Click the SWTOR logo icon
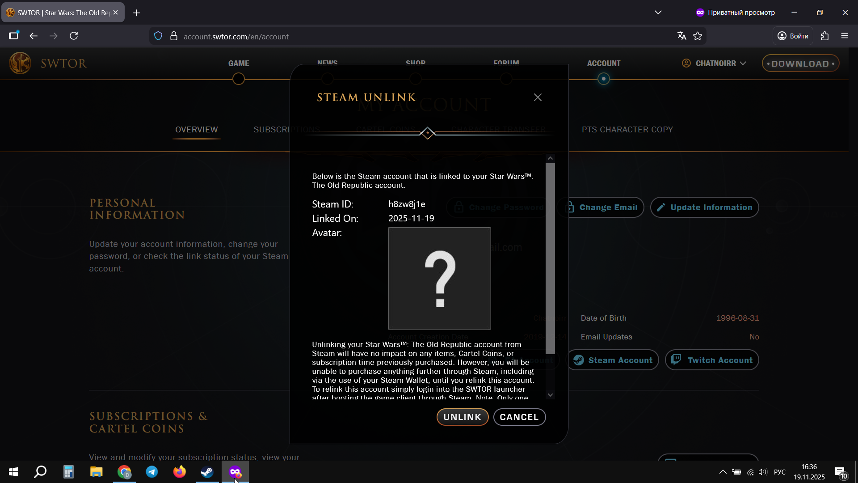The image size is (858, 483). [20, 63]
